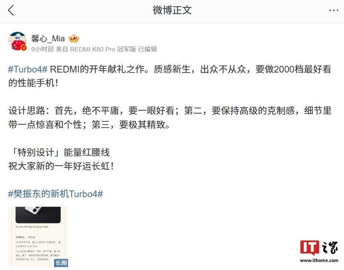The image size is (344, 270).
Task: Tap the 祝大家新的一年好运长虹 line
Action: (61, 166)
